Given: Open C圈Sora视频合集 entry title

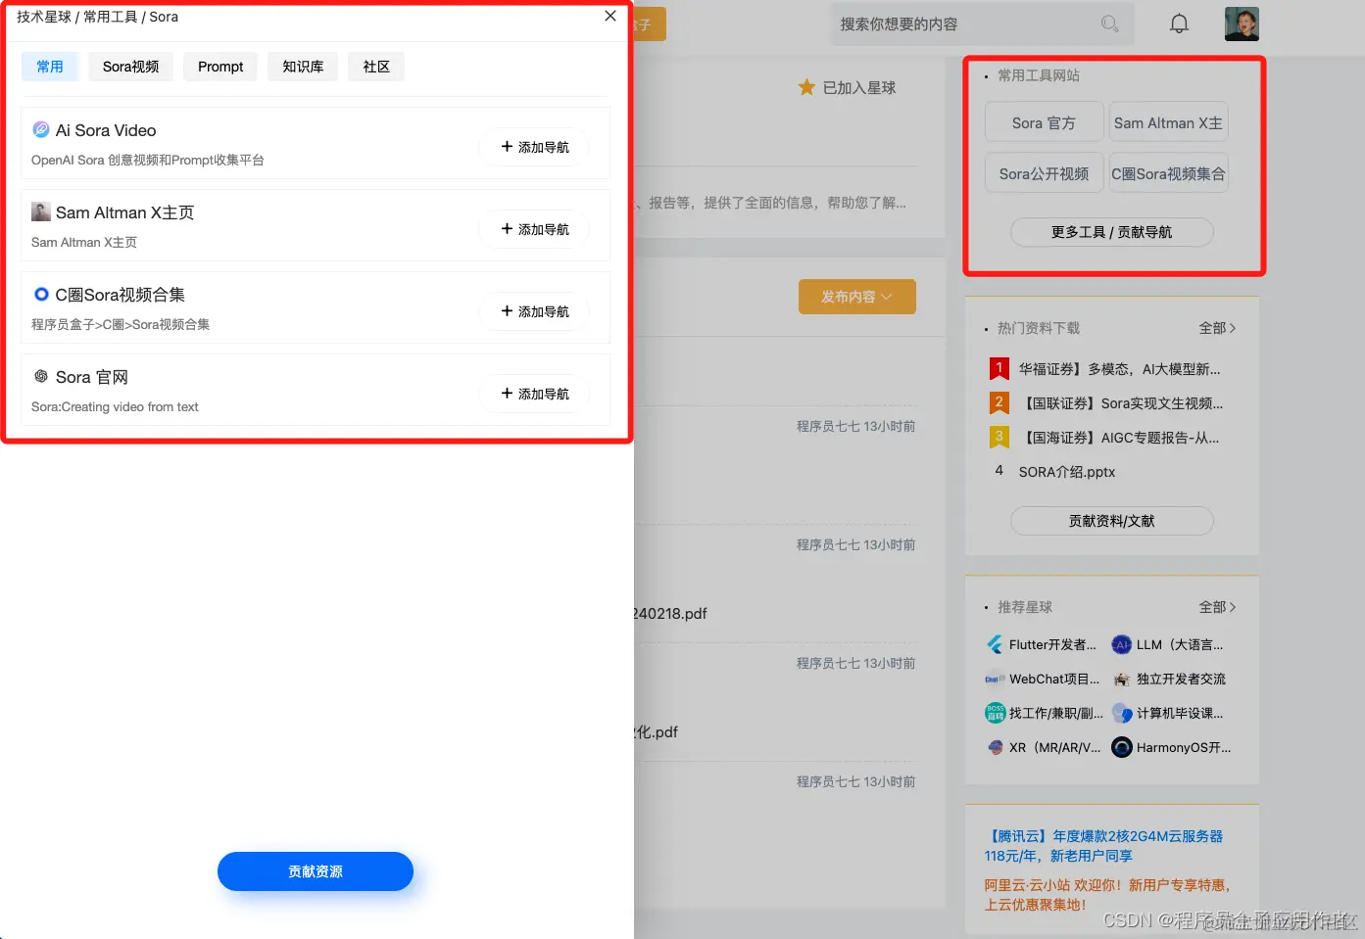Looking at the screenshot, I should (x=120, y=295).
